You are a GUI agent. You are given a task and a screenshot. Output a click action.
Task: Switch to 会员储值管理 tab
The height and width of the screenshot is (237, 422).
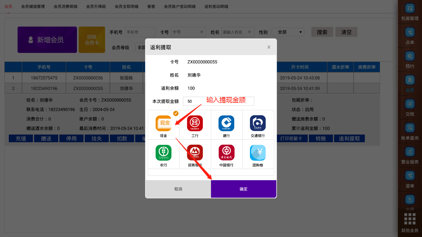click(33, 6)
